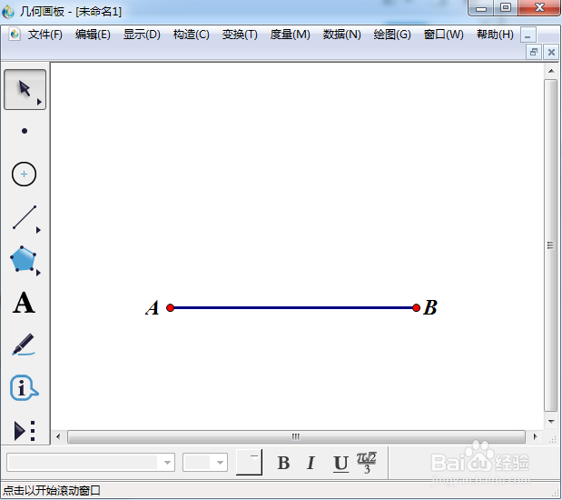Open the 绘图(G) menu
Image resolution: width=562 pixels, height=500 pixels.
tap(392, 35)
